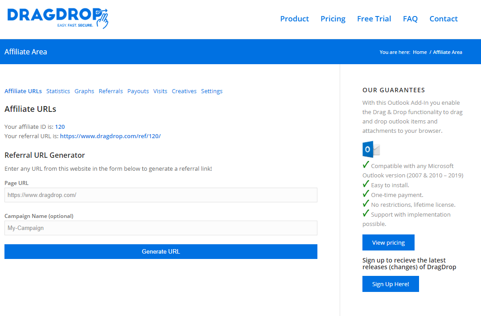Open affiliate Settings tab
The height and width of the screenshot is (316, 481).
212,91
